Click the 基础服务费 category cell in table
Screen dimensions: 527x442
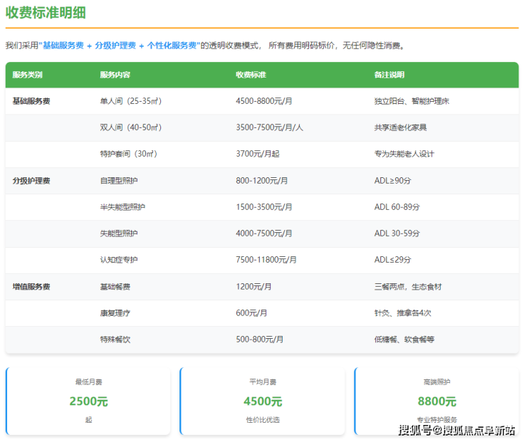31,101
